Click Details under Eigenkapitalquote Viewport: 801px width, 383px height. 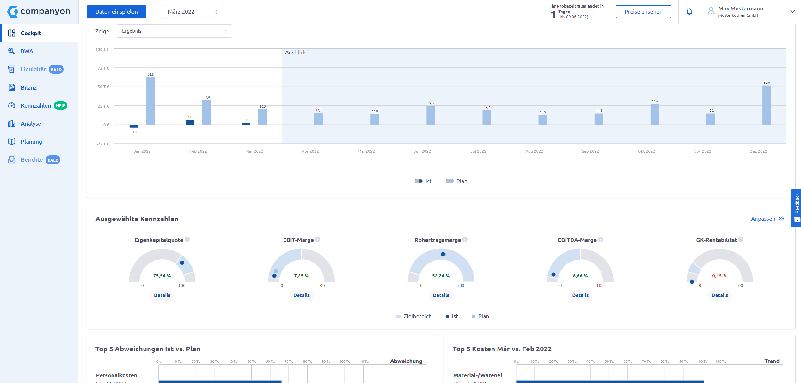click(x=161, y=295)
